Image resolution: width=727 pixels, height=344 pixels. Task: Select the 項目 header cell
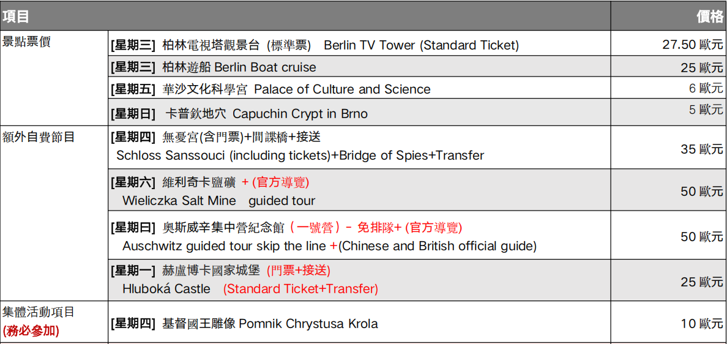tap(305, 16)
